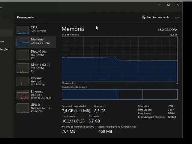Click the Executar nova tarefa label
Image resolution: width=192 pixels, height=144 pixels.
(158, 17)
